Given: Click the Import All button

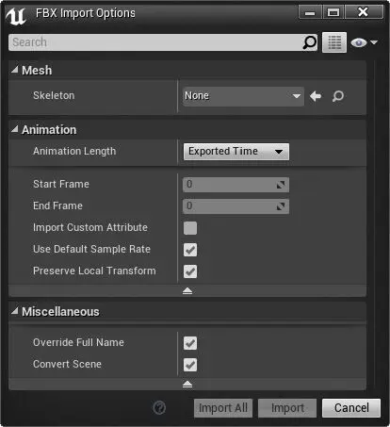Looking at the screenshot, I should click(x=223, y=408).
